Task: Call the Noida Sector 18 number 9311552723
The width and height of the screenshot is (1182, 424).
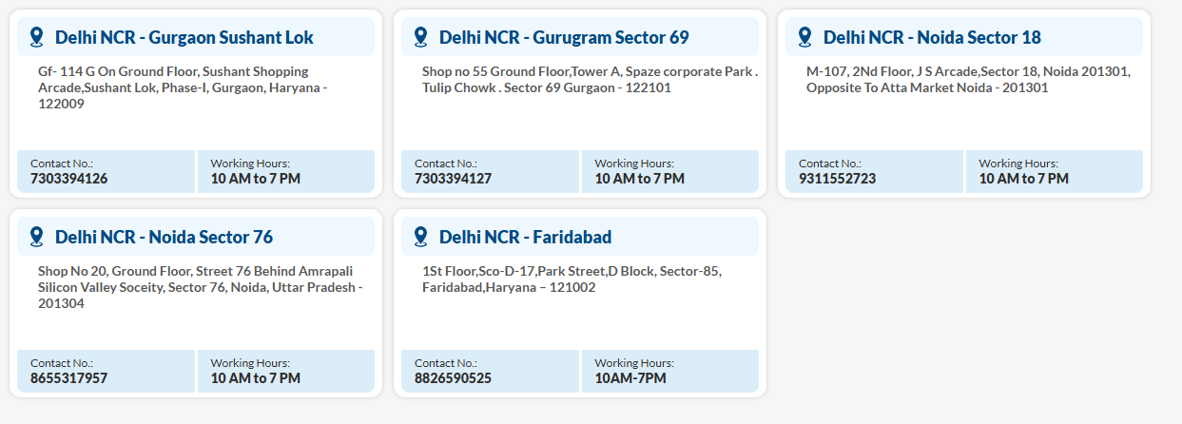Action: tap(837, 178)
